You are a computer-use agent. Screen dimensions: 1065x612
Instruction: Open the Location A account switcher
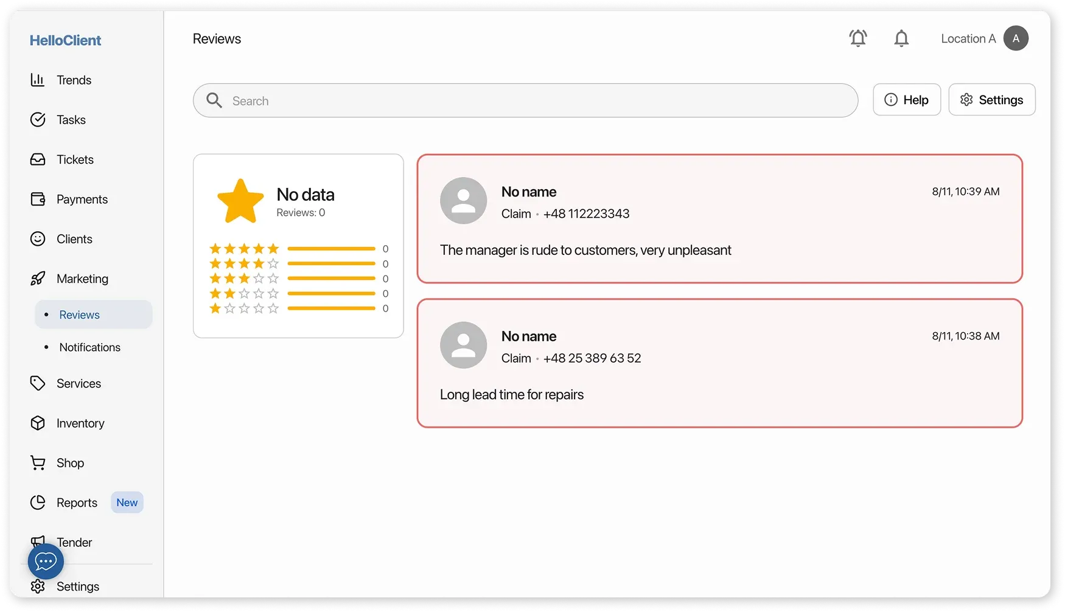tap(968, 38)
